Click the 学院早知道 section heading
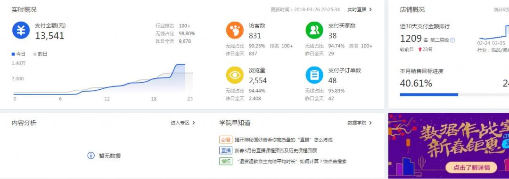 [235, 123]
